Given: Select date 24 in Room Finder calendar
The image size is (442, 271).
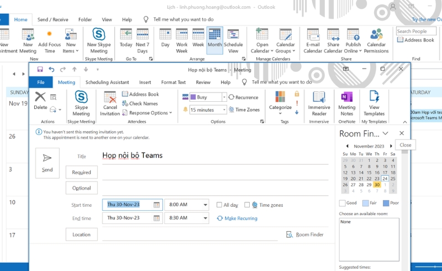Looking at the screenshot, I should click(x=385, y=179).
